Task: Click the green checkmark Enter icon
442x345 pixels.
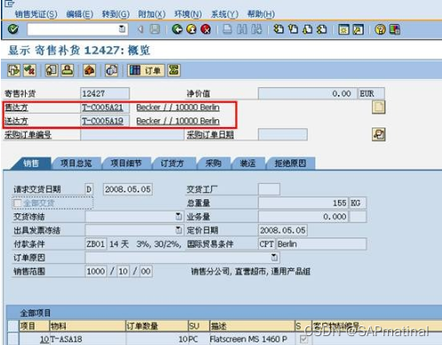Action: point(13,29)
